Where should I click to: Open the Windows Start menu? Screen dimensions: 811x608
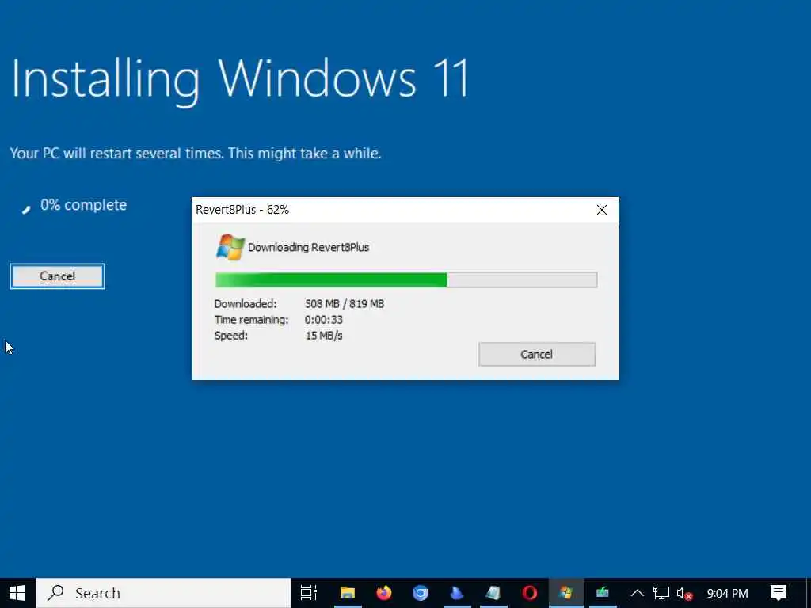[x=17, y=593]
